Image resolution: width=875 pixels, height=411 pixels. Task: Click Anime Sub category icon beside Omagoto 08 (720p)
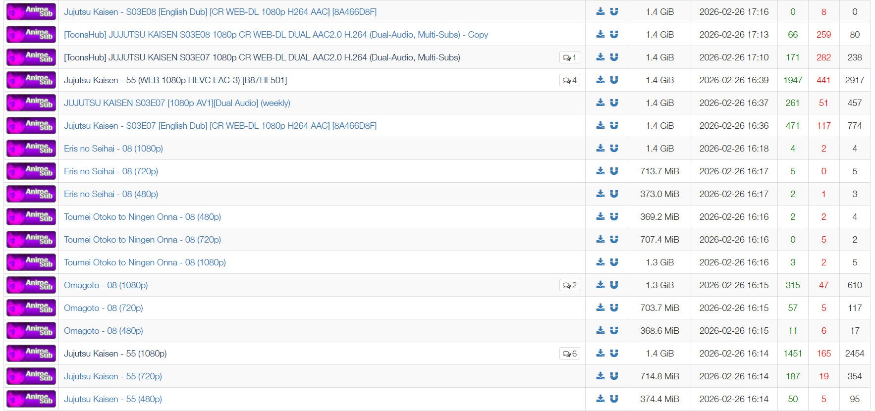pos(31,308)
